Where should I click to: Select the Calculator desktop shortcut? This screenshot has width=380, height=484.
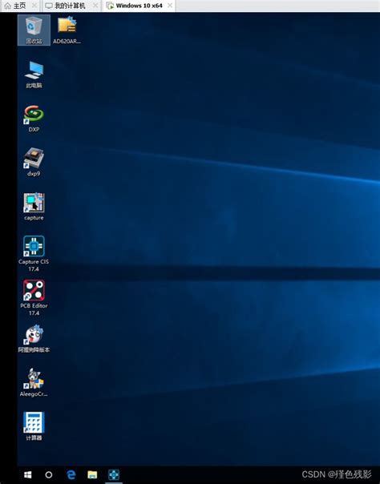(x=34, y=426)
